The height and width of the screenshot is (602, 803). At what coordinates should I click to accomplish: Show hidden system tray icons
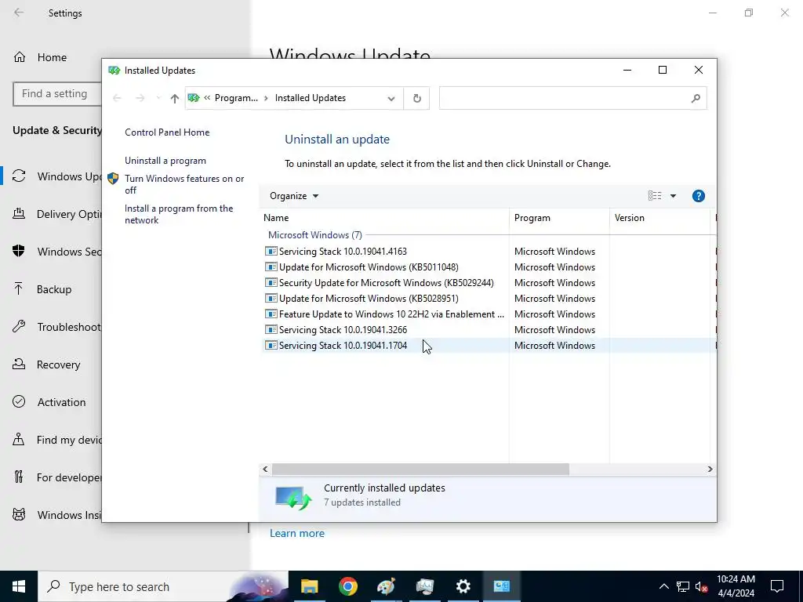[663, 586]
